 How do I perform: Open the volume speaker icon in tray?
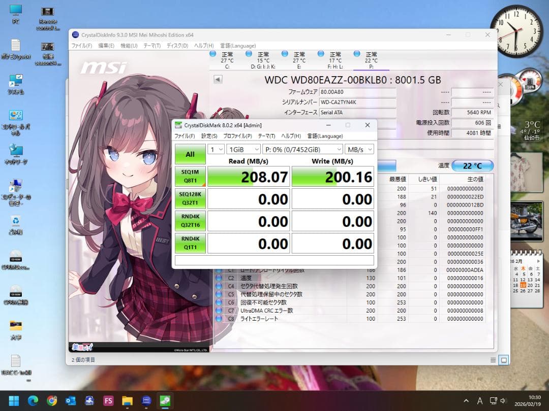[x=503, y=400]
